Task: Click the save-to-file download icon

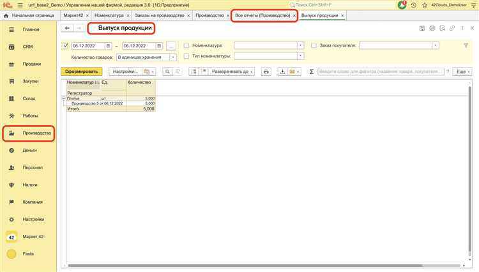Action: pos(282,72)
